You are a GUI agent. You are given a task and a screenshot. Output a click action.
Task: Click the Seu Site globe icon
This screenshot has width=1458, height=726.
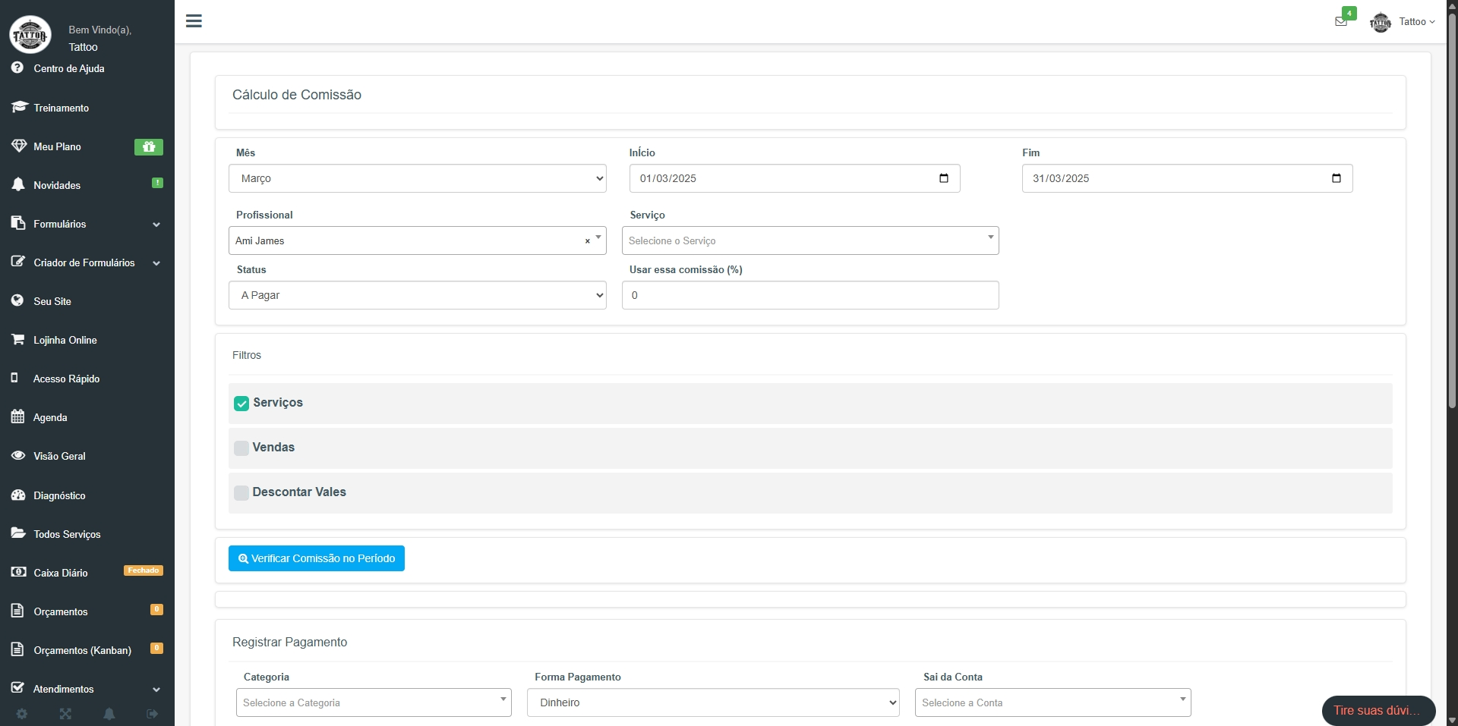[17, 300]
